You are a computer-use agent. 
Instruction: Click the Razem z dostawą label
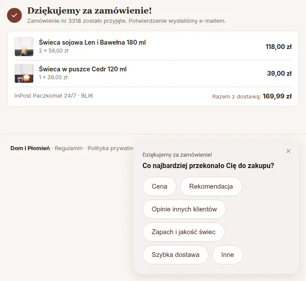pos(236,97)
